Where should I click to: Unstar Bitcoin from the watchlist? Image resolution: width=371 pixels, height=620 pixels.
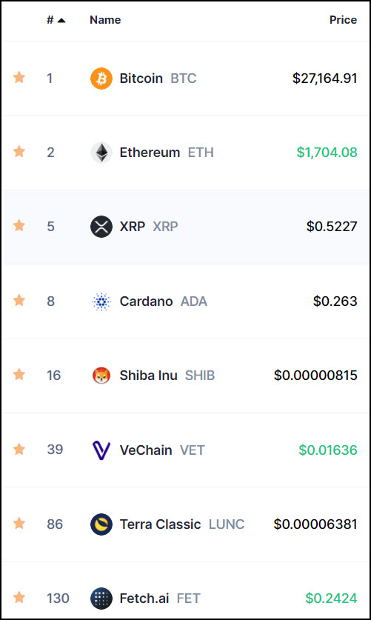click(19, 78)
